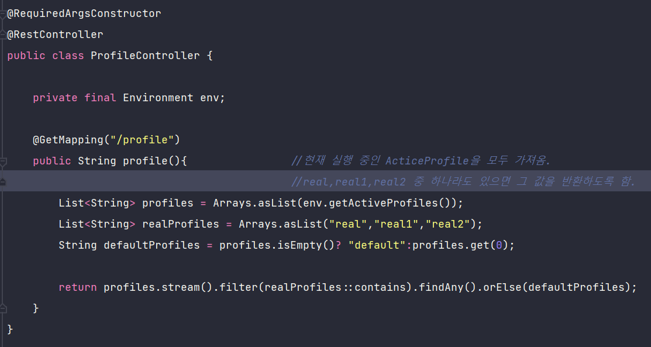Click the class keyword
Screen dimensions: 651x347
point(68,56)
